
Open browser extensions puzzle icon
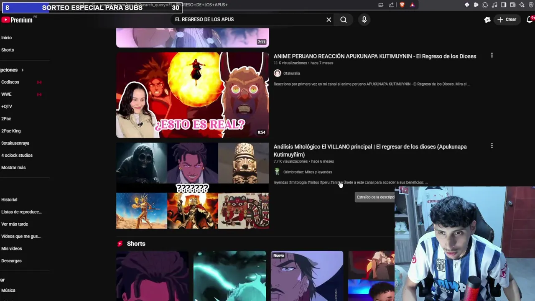(485, 5)
